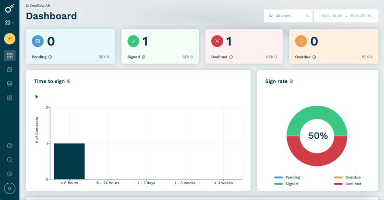This screenshot has width=384, height=200.
Task: Click the blue Pending envelope icon
Action: pos(38,41)
